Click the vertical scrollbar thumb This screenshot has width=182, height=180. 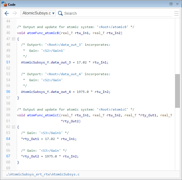[x=177, y=91]
